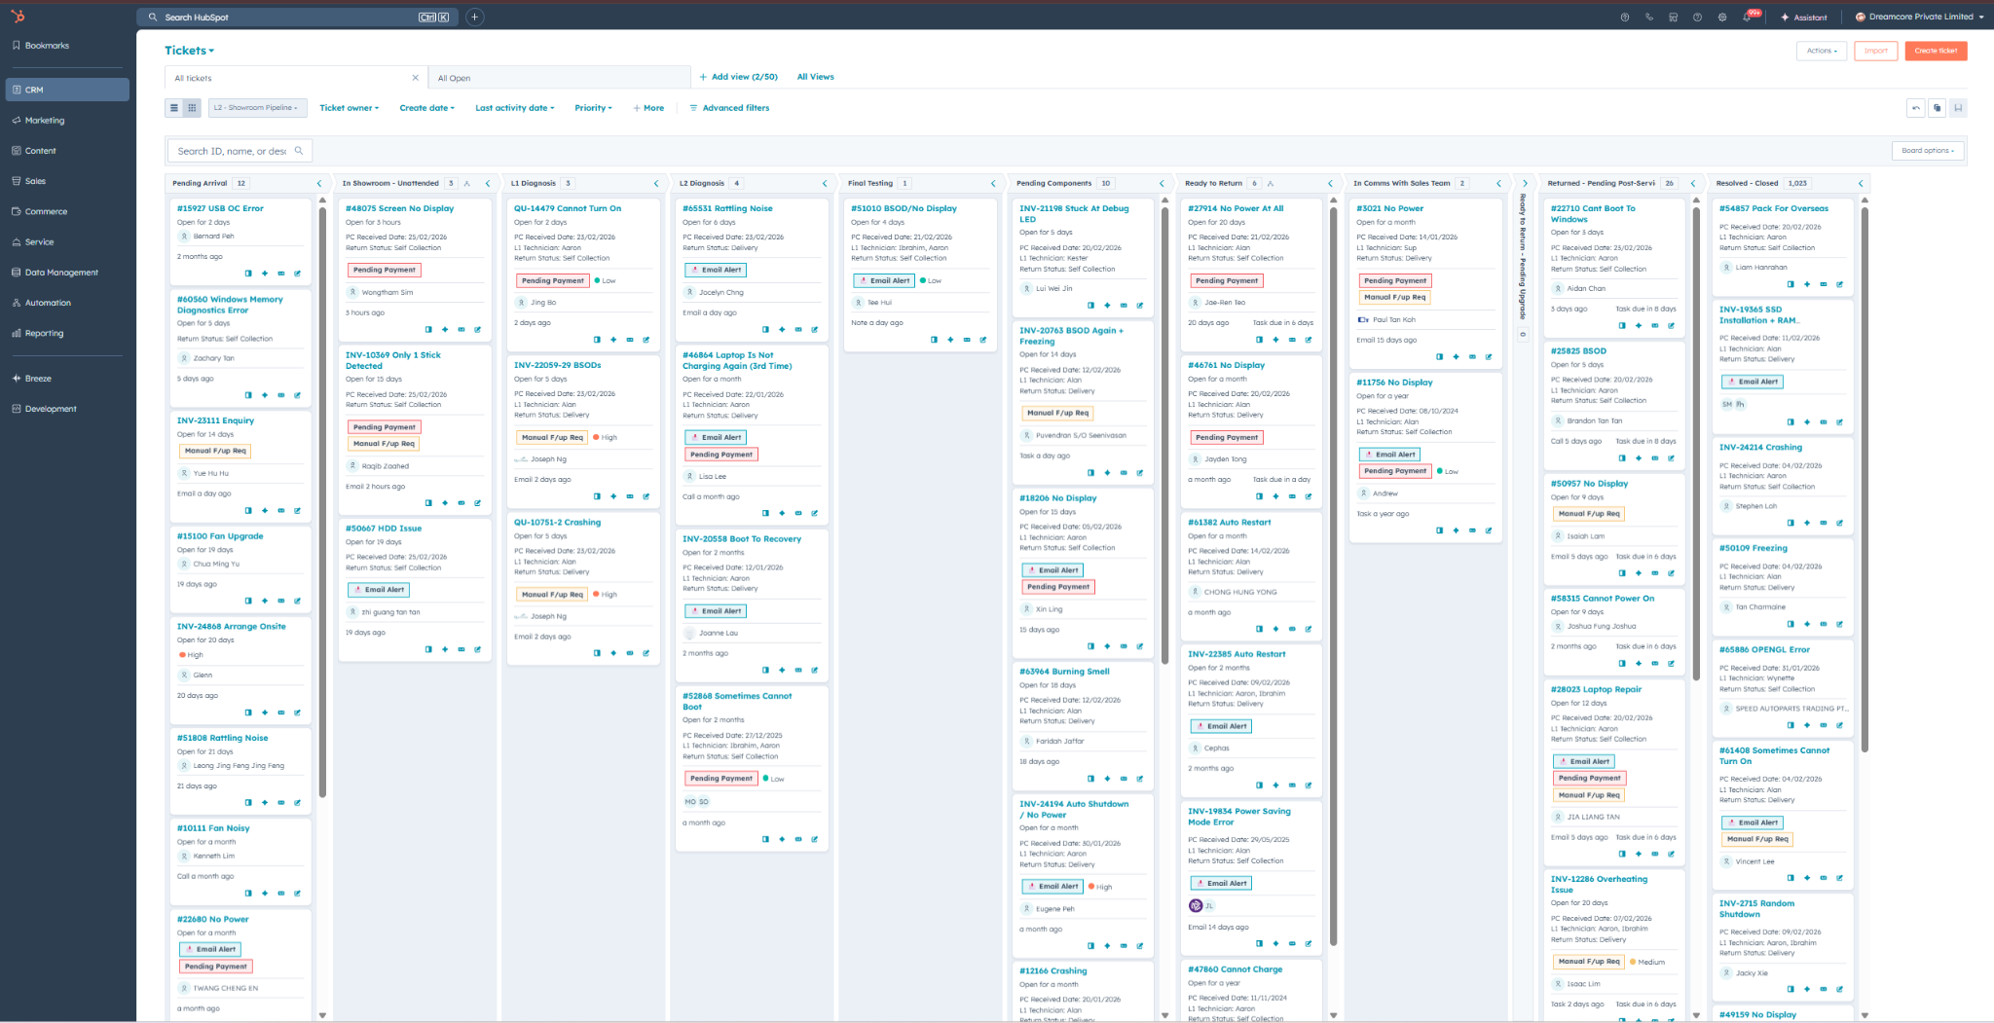The image size is (1994, 1023).
Task: Click the Search ID, name field
Action: coord(232,151)
